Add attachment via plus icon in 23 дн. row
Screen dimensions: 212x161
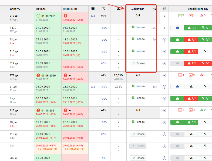pyautogui.click(x=164, y=40)
